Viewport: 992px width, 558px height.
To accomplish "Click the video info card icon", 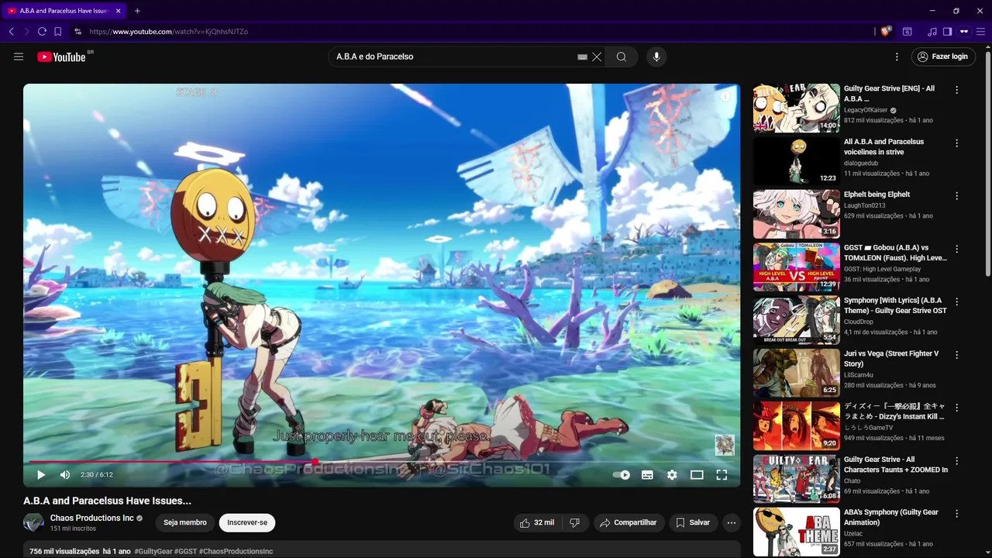I will tap(725, 97).
